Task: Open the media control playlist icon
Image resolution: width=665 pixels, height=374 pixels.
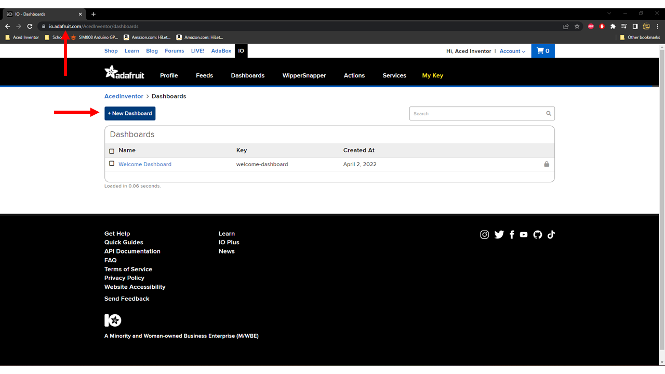Action: pos(624,26)
